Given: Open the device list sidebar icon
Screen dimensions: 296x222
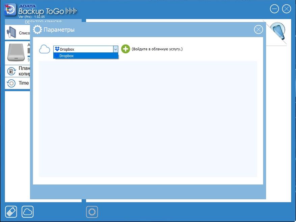Looking at the screenshot, I should (11, 32).
